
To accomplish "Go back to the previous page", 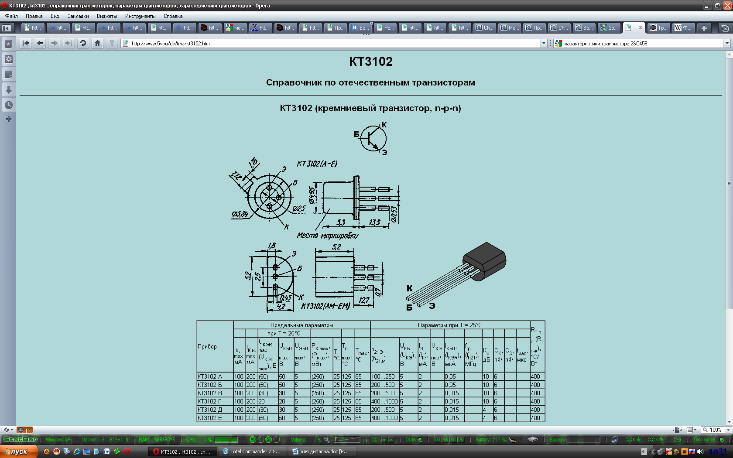I will point(40,43).
